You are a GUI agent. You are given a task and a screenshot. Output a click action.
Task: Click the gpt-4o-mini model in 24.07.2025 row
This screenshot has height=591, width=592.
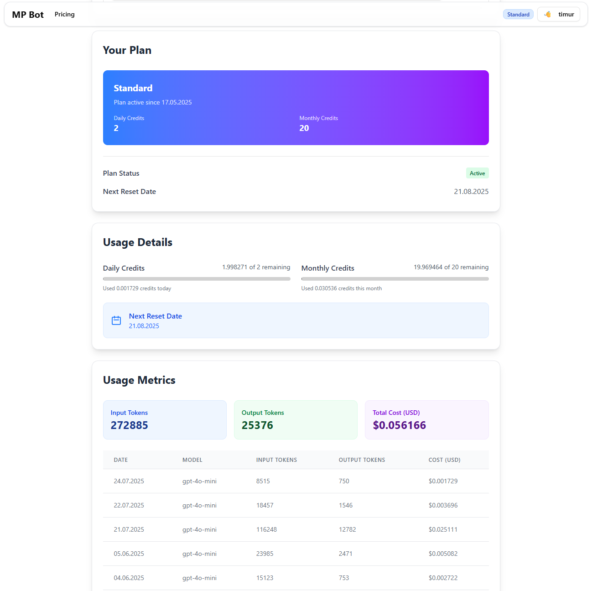199,481
